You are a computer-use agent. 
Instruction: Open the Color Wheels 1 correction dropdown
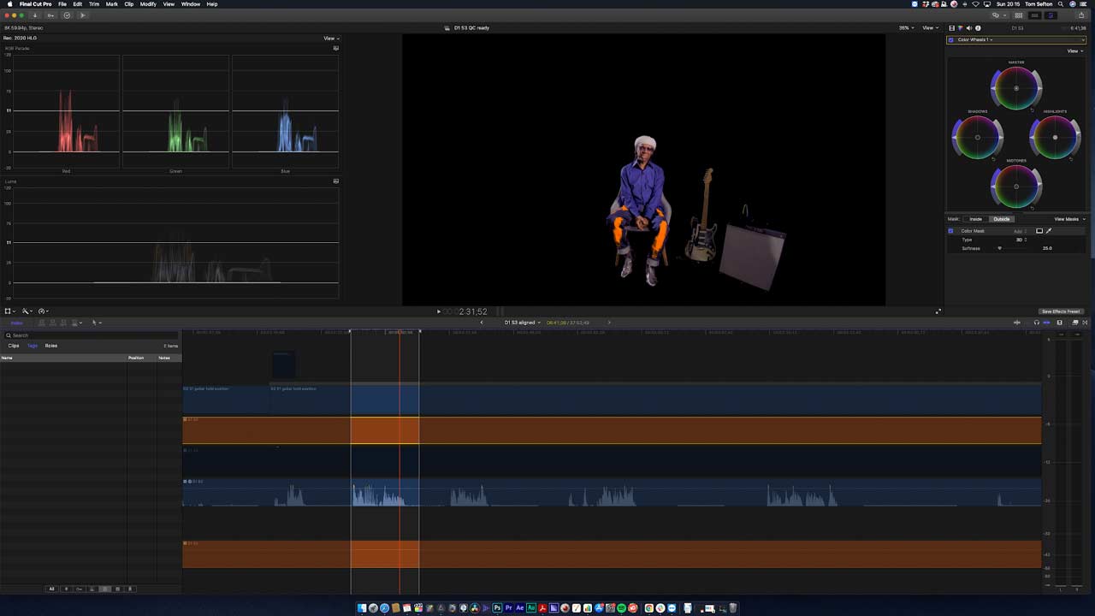(x=975, y=39)
